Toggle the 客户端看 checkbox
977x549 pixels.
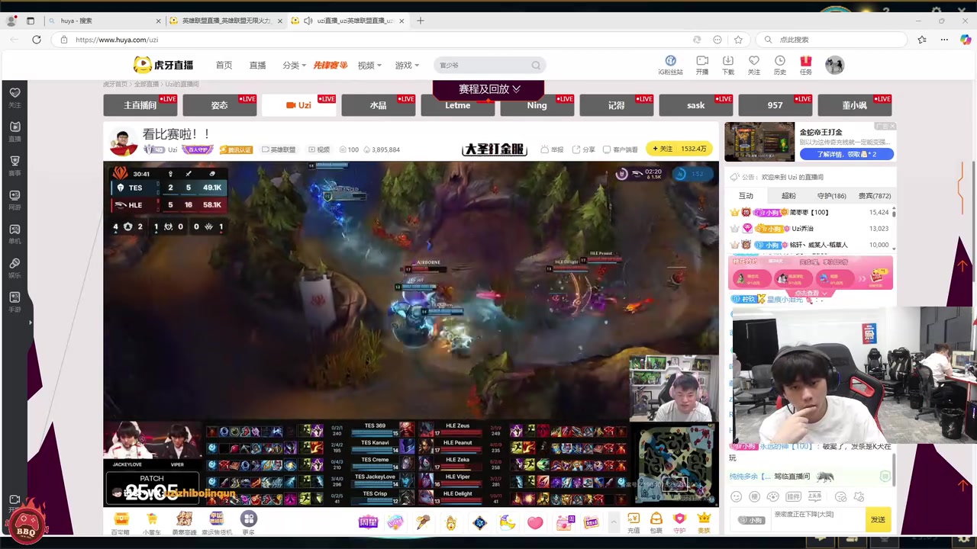[x=607, y=149]
